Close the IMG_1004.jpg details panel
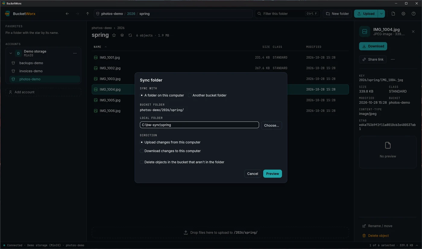Screen dimensions: 422x249 pyautogui.click(x=413, y=32)
